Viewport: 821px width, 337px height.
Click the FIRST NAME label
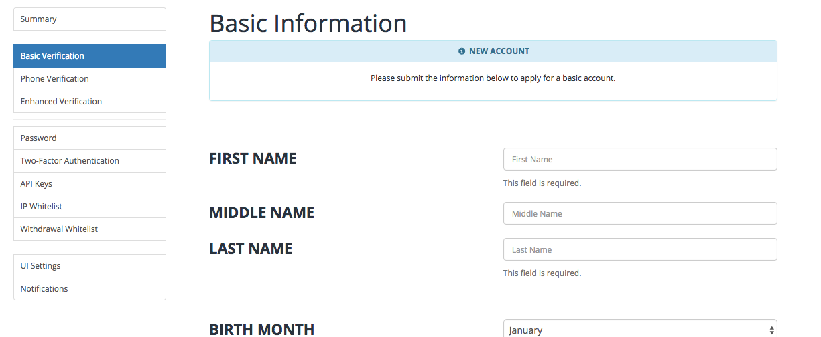click(253, 159)
